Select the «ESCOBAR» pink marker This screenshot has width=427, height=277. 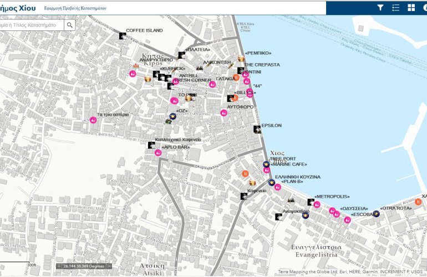347,220
